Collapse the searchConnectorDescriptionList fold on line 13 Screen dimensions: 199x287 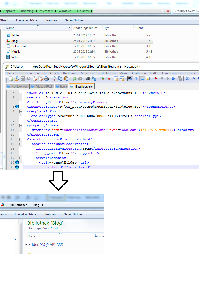coord(21,139)
